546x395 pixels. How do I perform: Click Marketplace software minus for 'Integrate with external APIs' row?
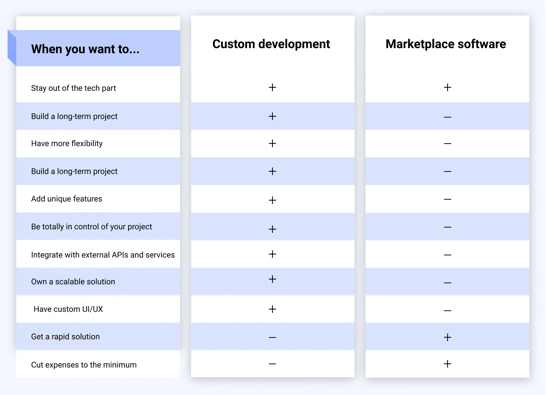coord(448,255)
